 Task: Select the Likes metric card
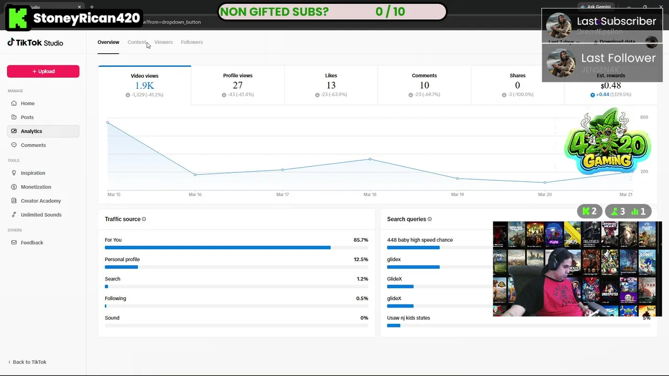coord(331,85)
